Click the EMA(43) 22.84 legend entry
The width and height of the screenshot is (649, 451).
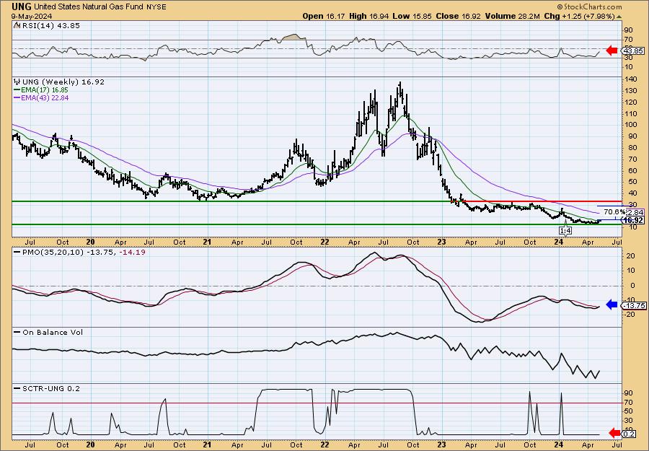tap(45, 98)
